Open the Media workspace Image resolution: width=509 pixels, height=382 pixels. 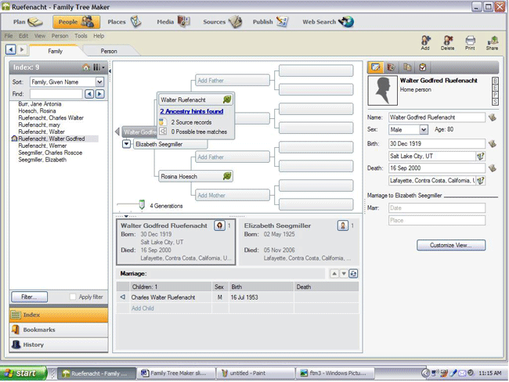pos(173,22)
